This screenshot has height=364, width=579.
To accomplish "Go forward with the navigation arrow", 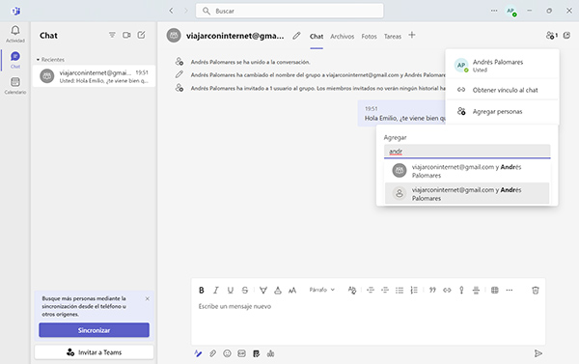I will 185,11.
